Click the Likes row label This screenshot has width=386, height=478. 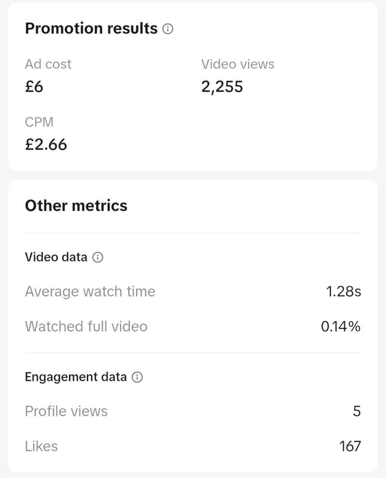tap(41, 446)
